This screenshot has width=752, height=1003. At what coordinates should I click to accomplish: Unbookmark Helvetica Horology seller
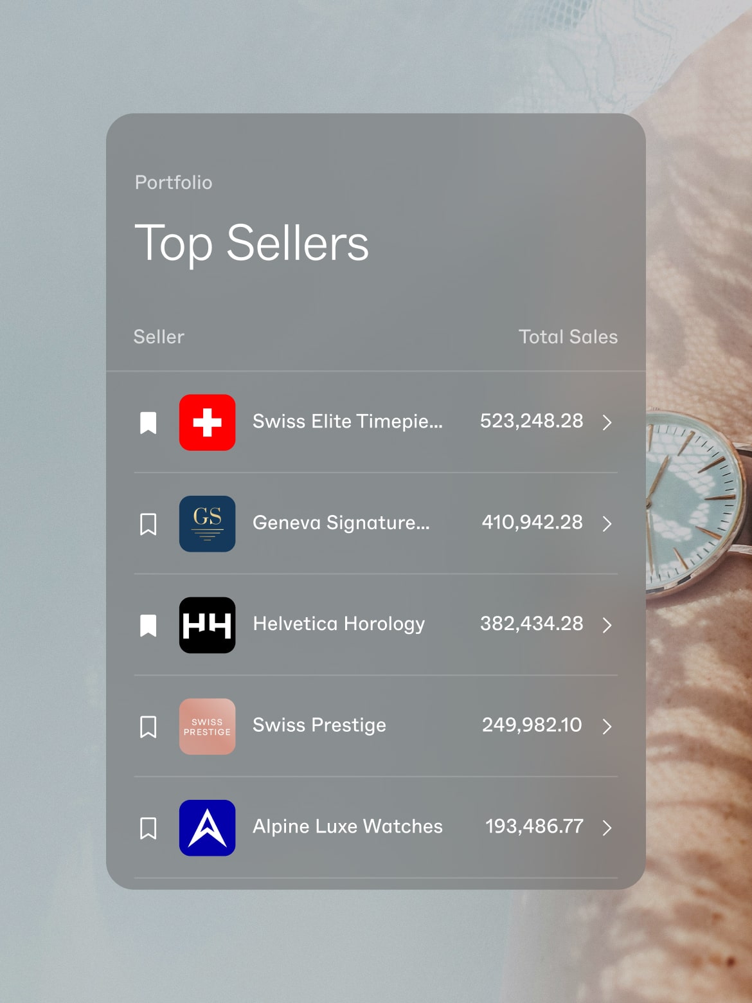[148, 625]
